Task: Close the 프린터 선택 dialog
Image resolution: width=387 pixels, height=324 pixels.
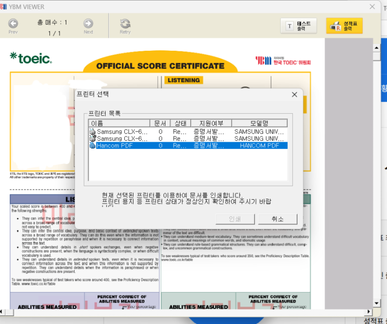Action: tap(295, 94)
